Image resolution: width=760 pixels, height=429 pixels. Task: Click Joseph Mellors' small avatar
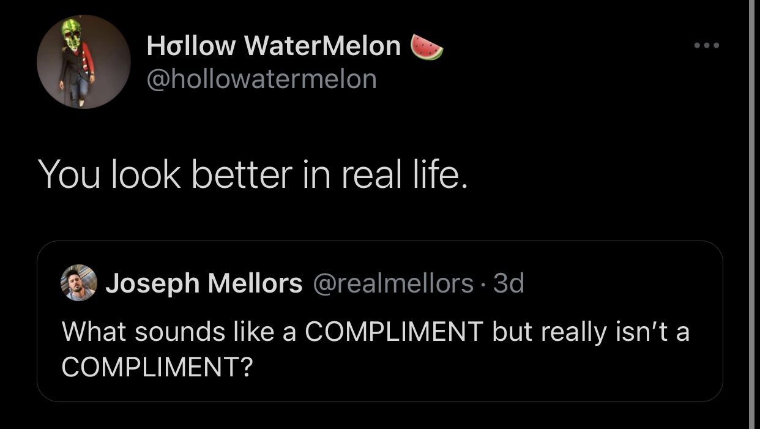tap(79, 283)
